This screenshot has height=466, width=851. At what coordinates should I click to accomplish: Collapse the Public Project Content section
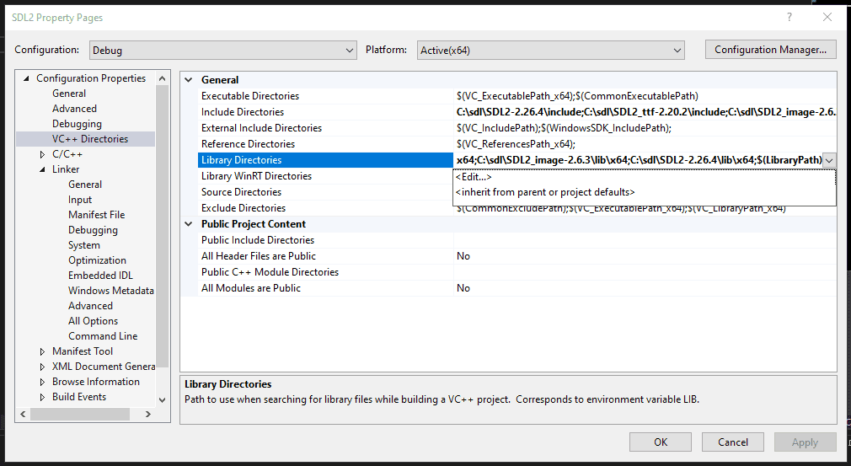pyautogui.click(x=189, y=224)
